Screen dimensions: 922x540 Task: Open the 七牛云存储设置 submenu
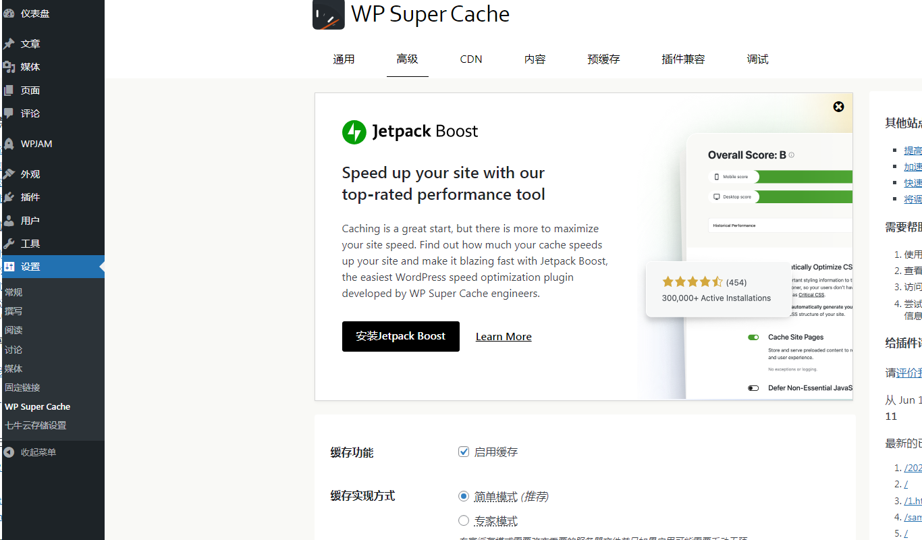click(53, 426)
